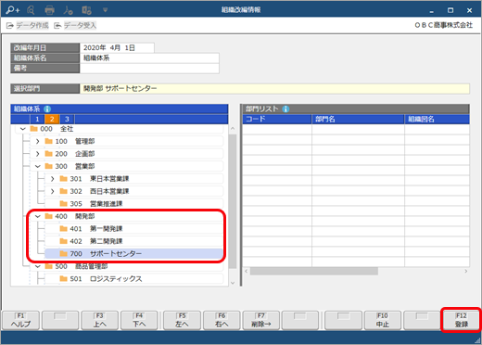
Task: Click the person settings icon in title bar
Action: pos(68,10)
